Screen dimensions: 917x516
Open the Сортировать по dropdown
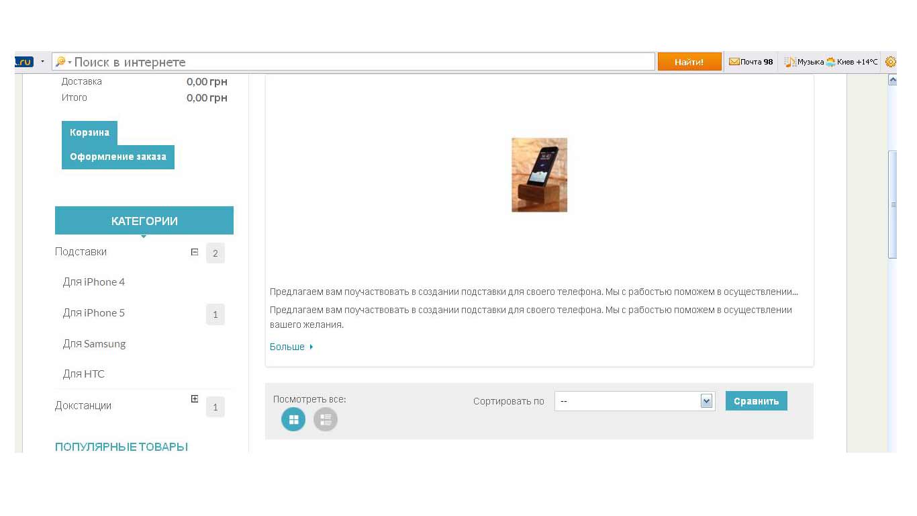tap(634, 401)
